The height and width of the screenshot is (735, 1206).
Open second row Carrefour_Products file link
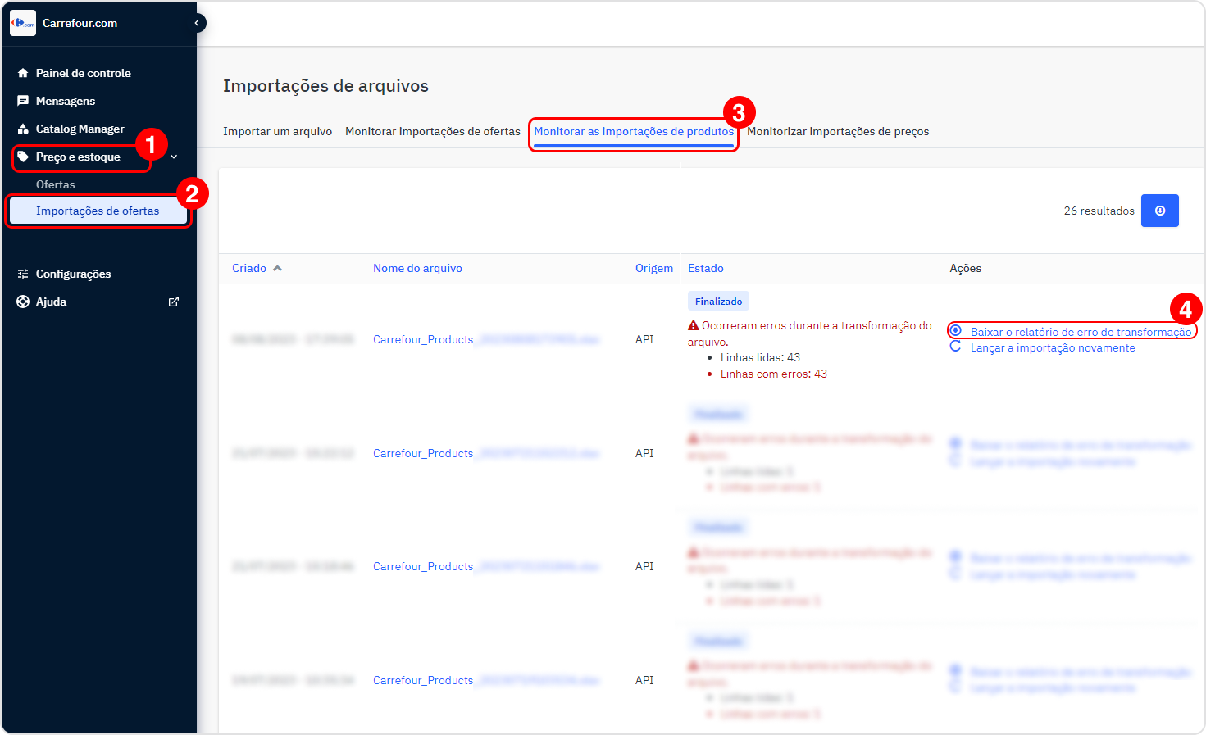486,453
